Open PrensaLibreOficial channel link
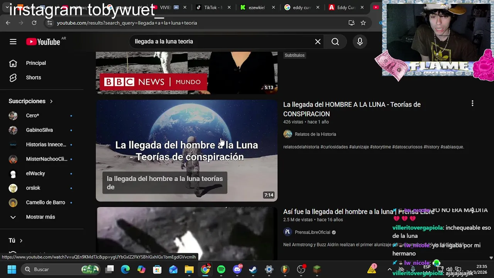The height and width of the screenshot is (278, 494). pos(313,232)
